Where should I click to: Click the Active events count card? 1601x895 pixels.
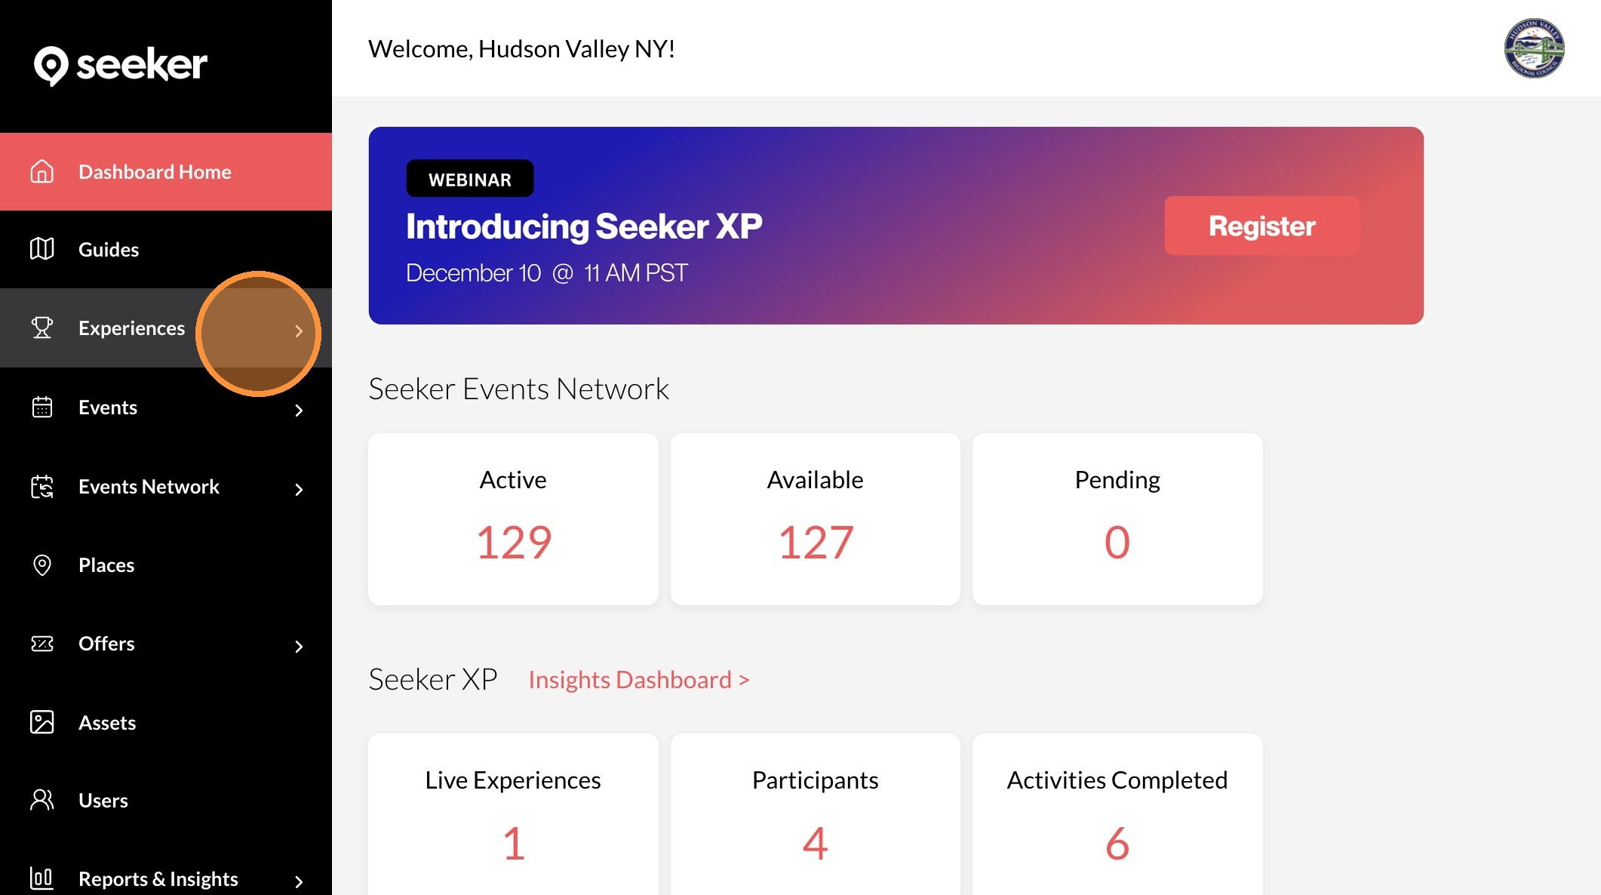click(513, 519)
